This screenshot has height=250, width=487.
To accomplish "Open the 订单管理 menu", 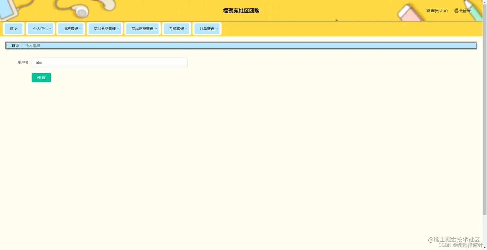I will point(207,29).
